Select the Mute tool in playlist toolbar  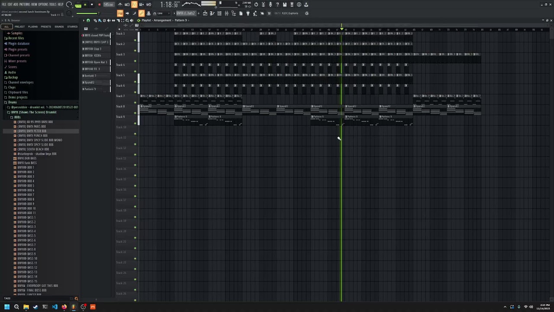(x=109, y=20)
